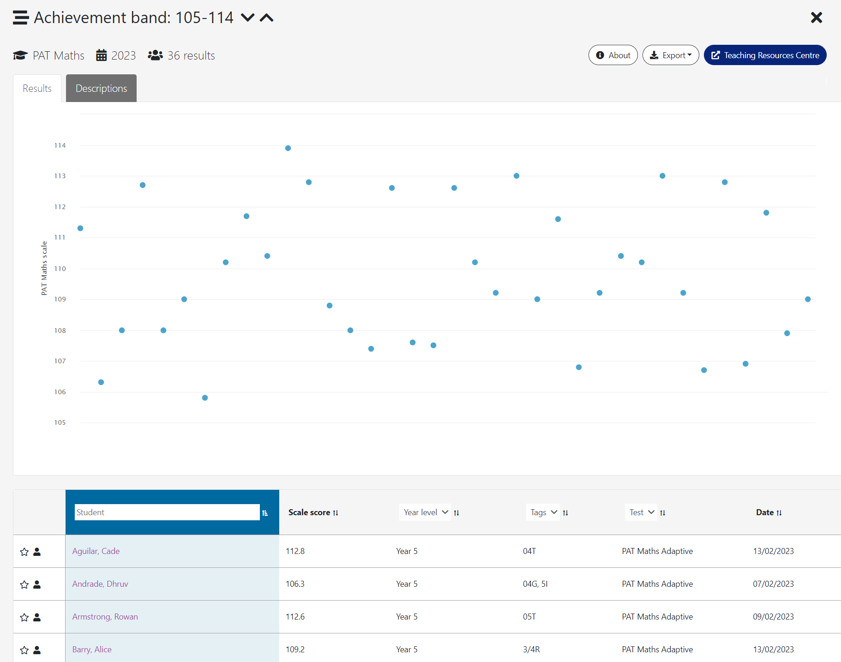Image resolution: width=841 pixels, height=662 pixels.
Task: Click the highest data point near 114
Action: coord(288,148)
